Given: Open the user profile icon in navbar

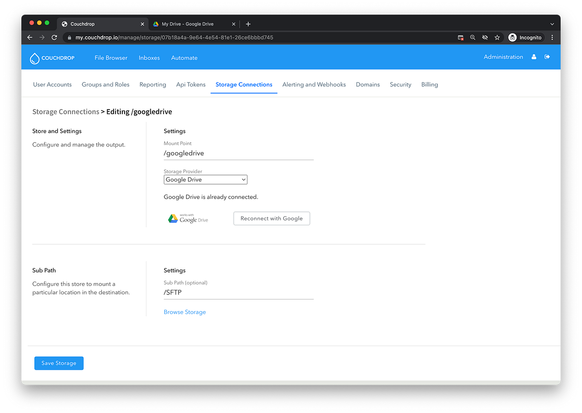Looking at the screenshot, I should tap(534, 57).
